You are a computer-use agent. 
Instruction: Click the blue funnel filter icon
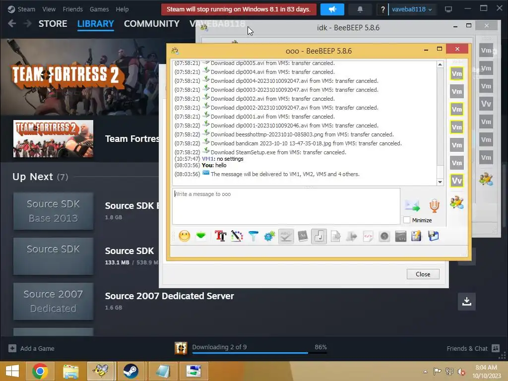254,236
